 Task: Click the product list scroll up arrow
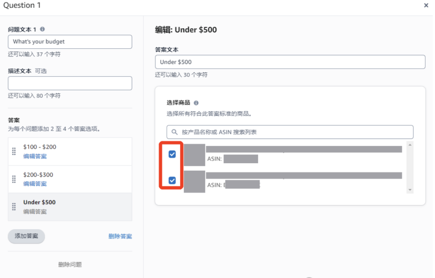[410, 145]
